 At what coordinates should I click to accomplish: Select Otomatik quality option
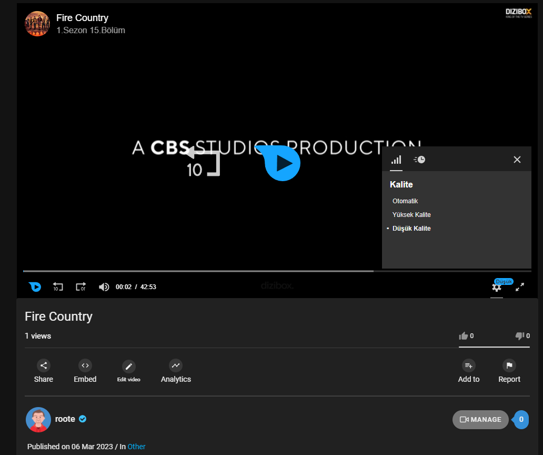tap(405, 201)
